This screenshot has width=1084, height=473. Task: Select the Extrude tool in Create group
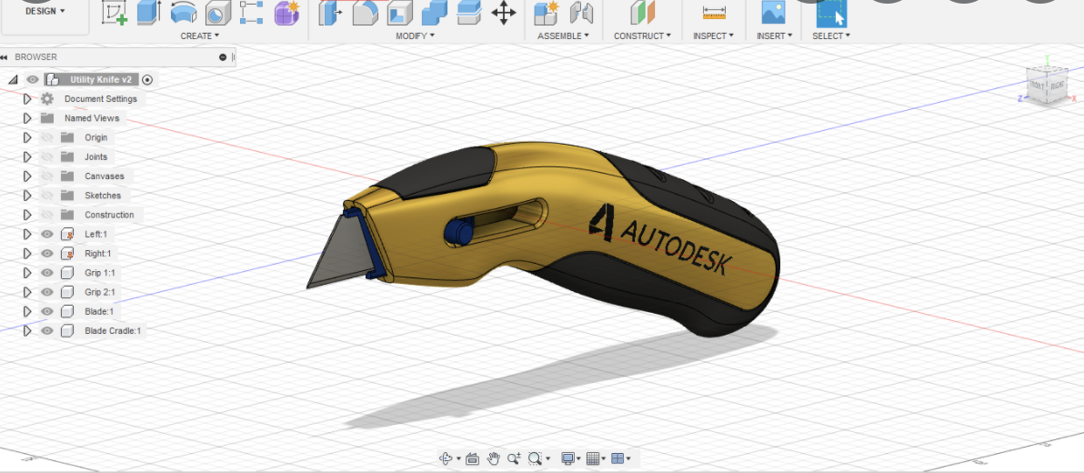[x=149, y=13]
